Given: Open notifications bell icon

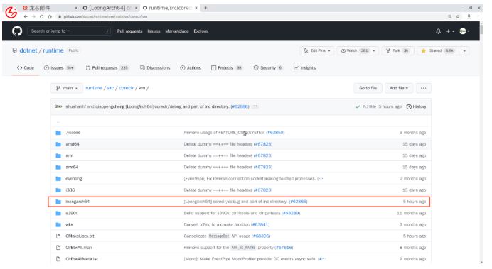Looking at the screenshot, I should click(x=438, y=31).
